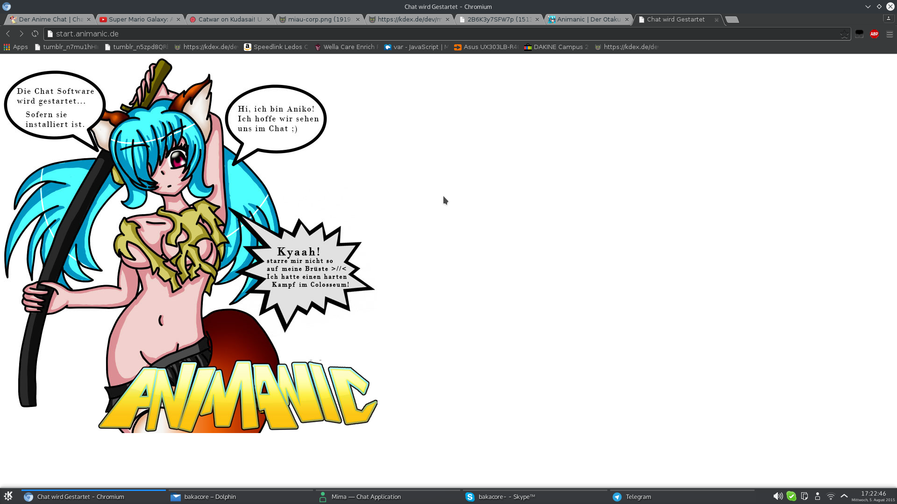This screenshot has width=897, height=504.
Task: Open the Chromium hamburger menu
Action: pos(890,34)
